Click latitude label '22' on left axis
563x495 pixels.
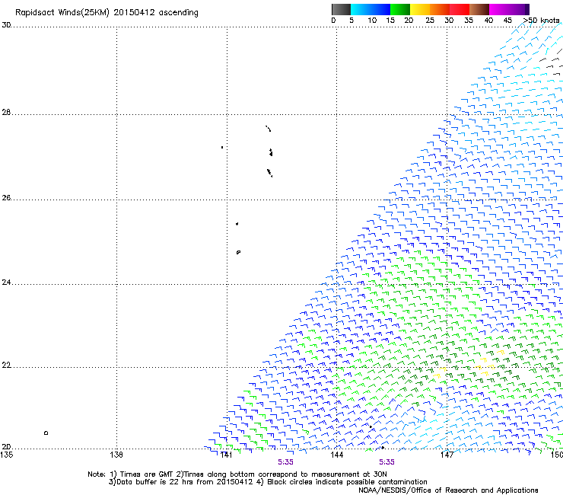[6, 366]
